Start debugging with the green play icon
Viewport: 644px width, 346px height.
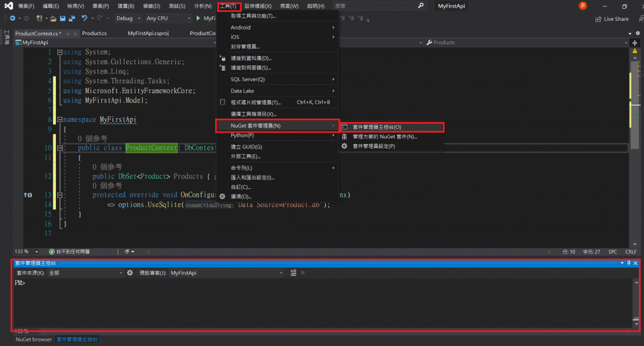tap(198, 18)
